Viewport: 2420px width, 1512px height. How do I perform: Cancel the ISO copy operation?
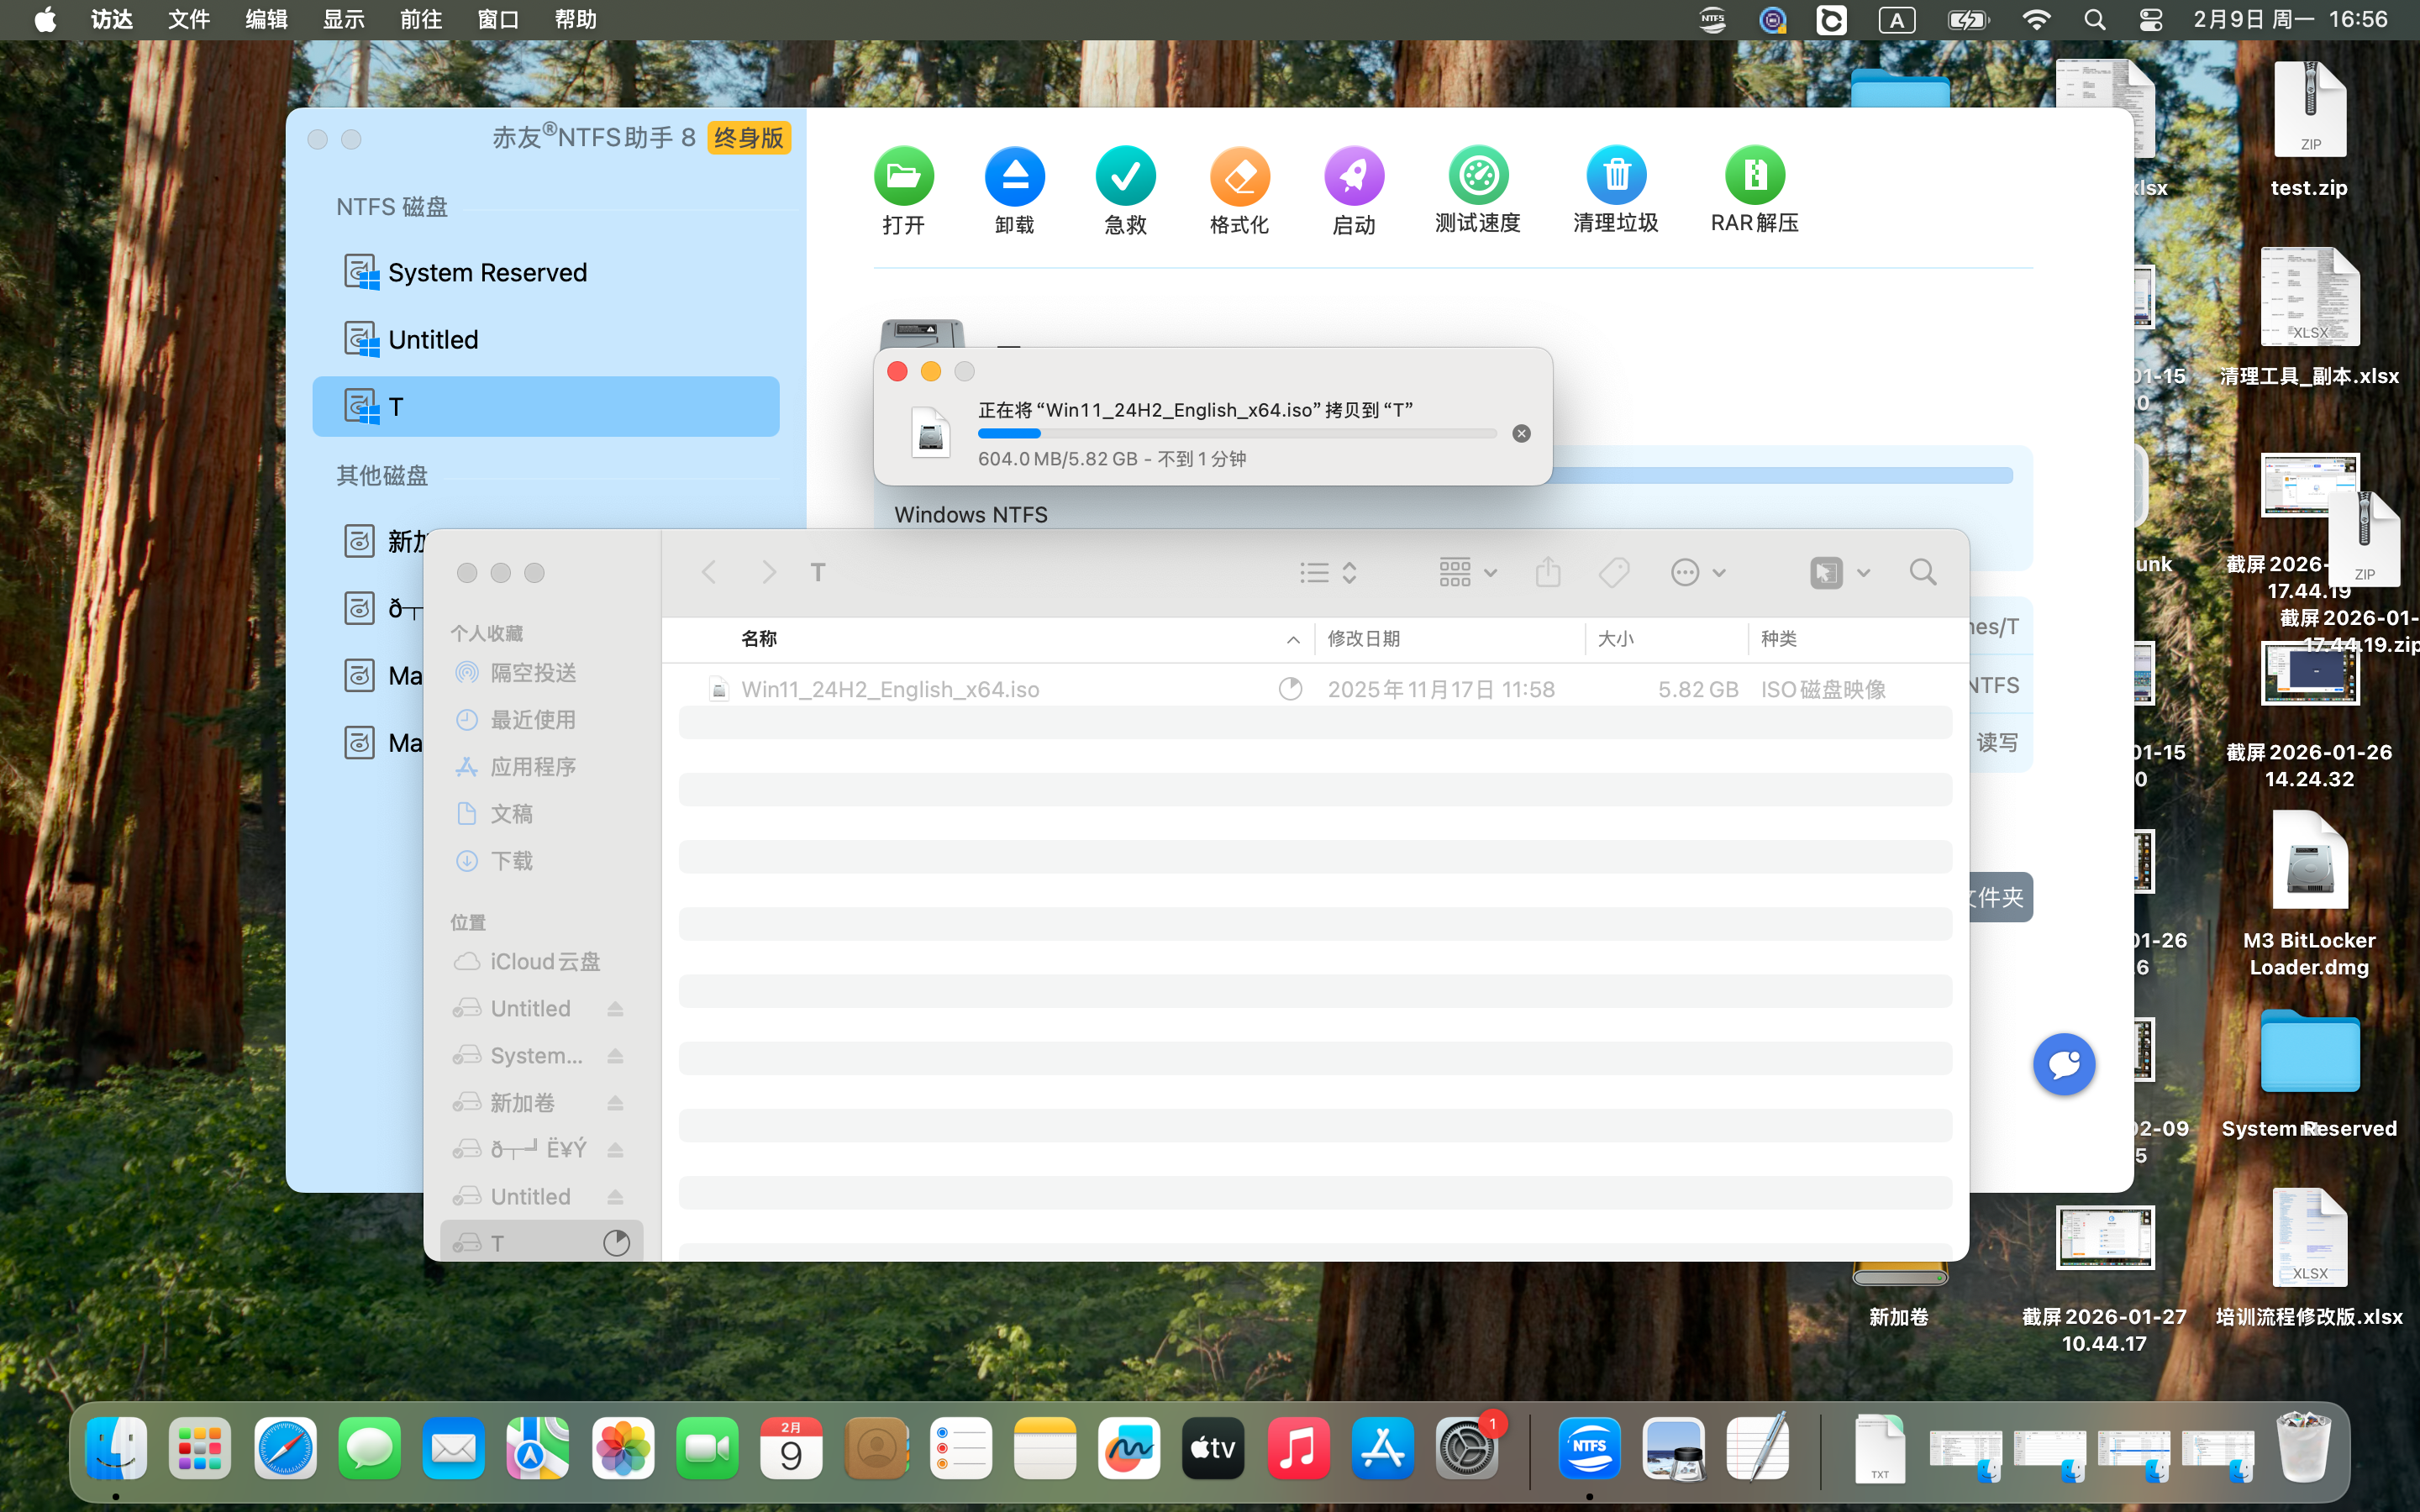1520,432
